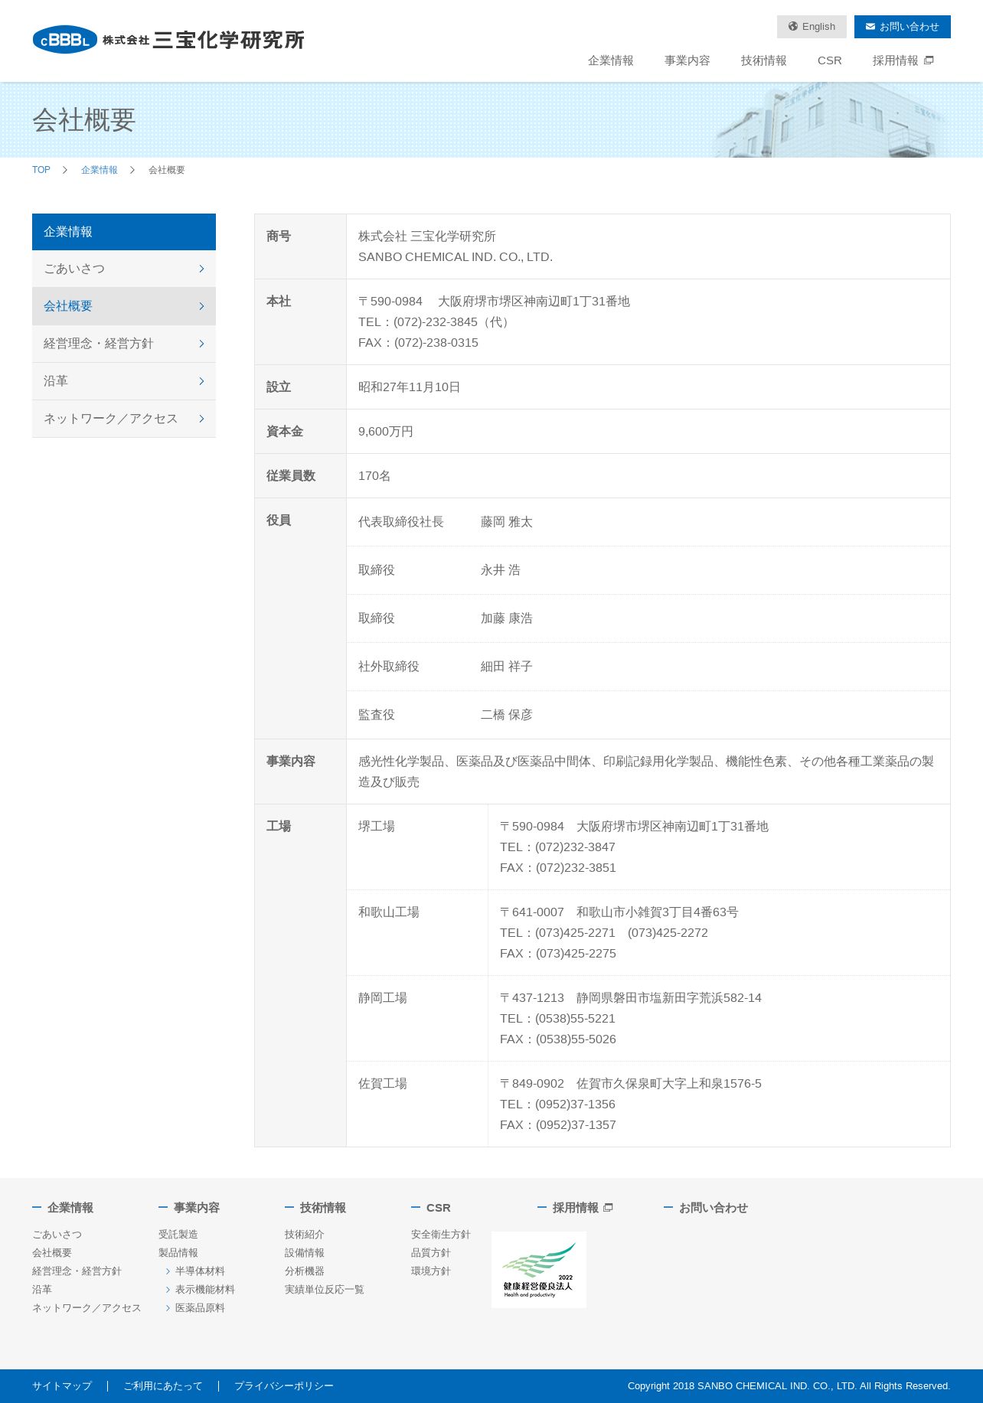The image size is (983, 1403).
Task: Open footer link ネットワーク/アクセス
Action: pos(87,1308)
